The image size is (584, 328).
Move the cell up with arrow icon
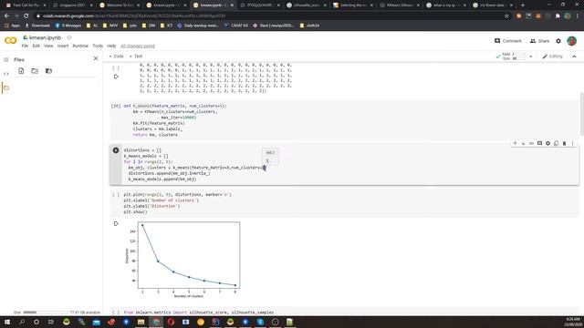tap(515, 143)
